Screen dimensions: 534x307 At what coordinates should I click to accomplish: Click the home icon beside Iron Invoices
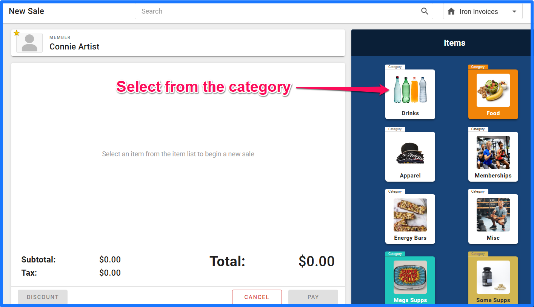tap(451, 12)
